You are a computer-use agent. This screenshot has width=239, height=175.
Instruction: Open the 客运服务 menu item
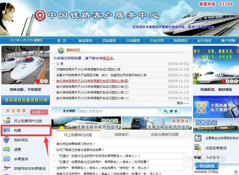85,40
